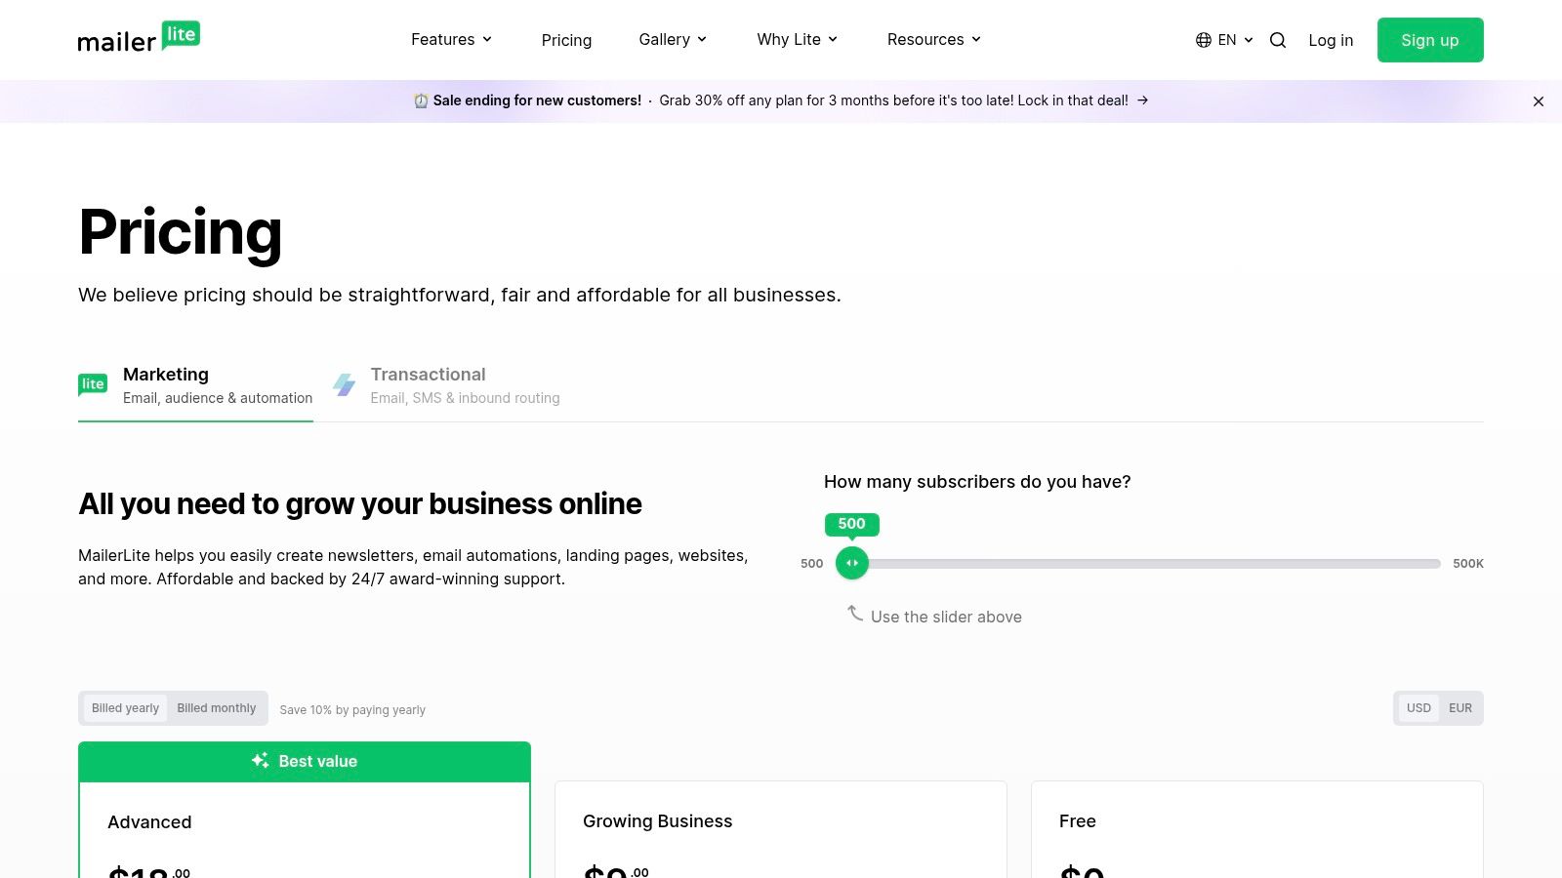Expand the Gallery dropdown menu
1562x878 pixels.
(673, 40)
